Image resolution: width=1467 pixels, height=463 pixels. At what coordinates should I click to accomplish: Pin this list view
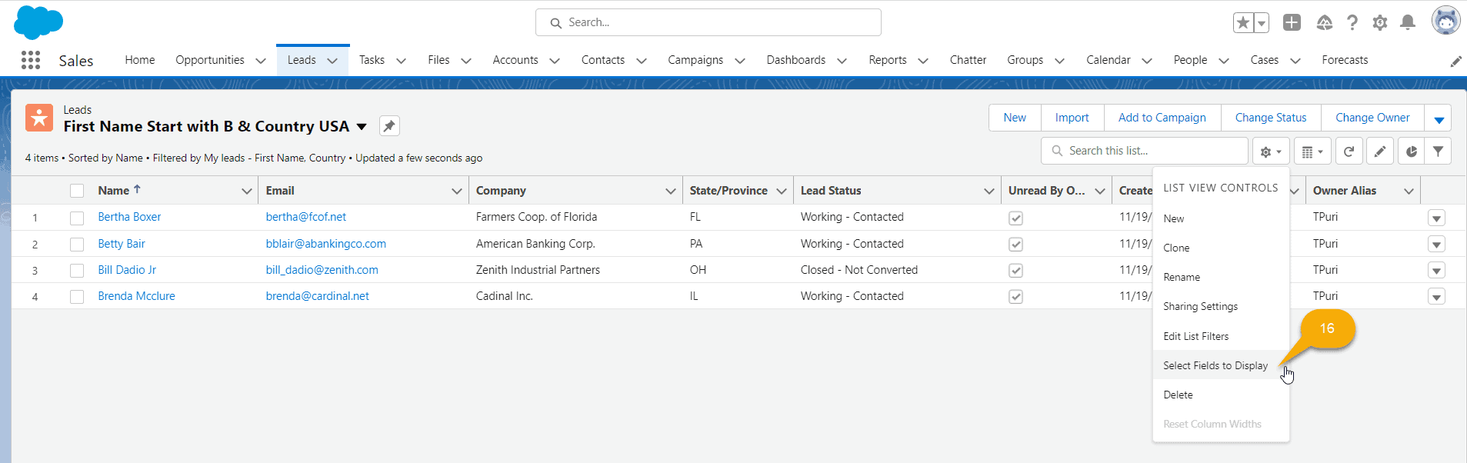[x=390, y=126]
